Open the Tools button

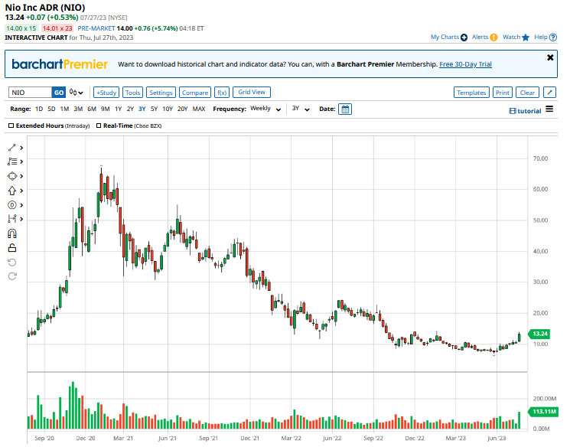coord(132,93)
